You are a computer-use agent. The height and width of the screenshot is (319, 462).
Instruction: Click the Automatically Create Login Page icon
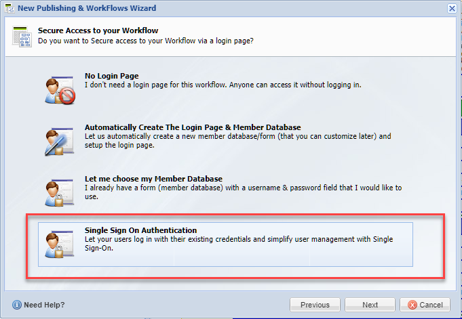pos(60,142)
